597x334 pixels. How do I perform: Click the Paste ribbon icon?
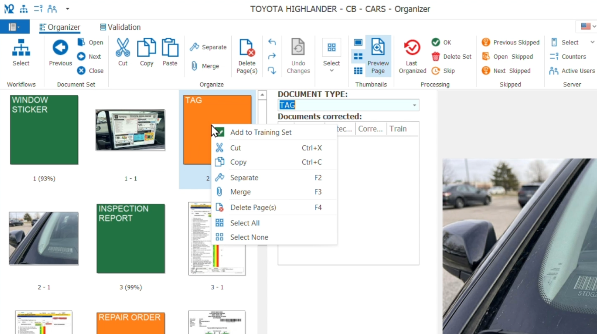click(x=170, y=48)
